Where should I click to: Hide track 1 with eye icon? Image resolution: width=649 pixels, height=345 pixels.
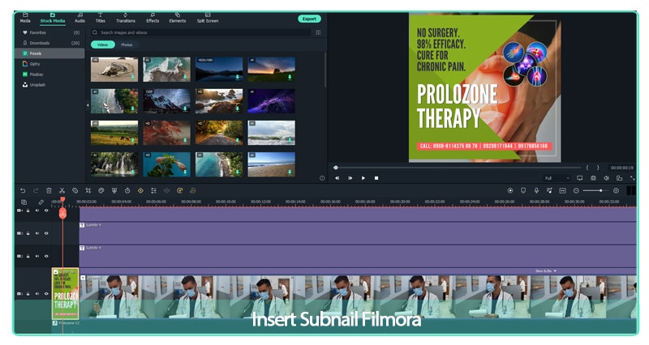pyautogui.click(x=46, y=294)
